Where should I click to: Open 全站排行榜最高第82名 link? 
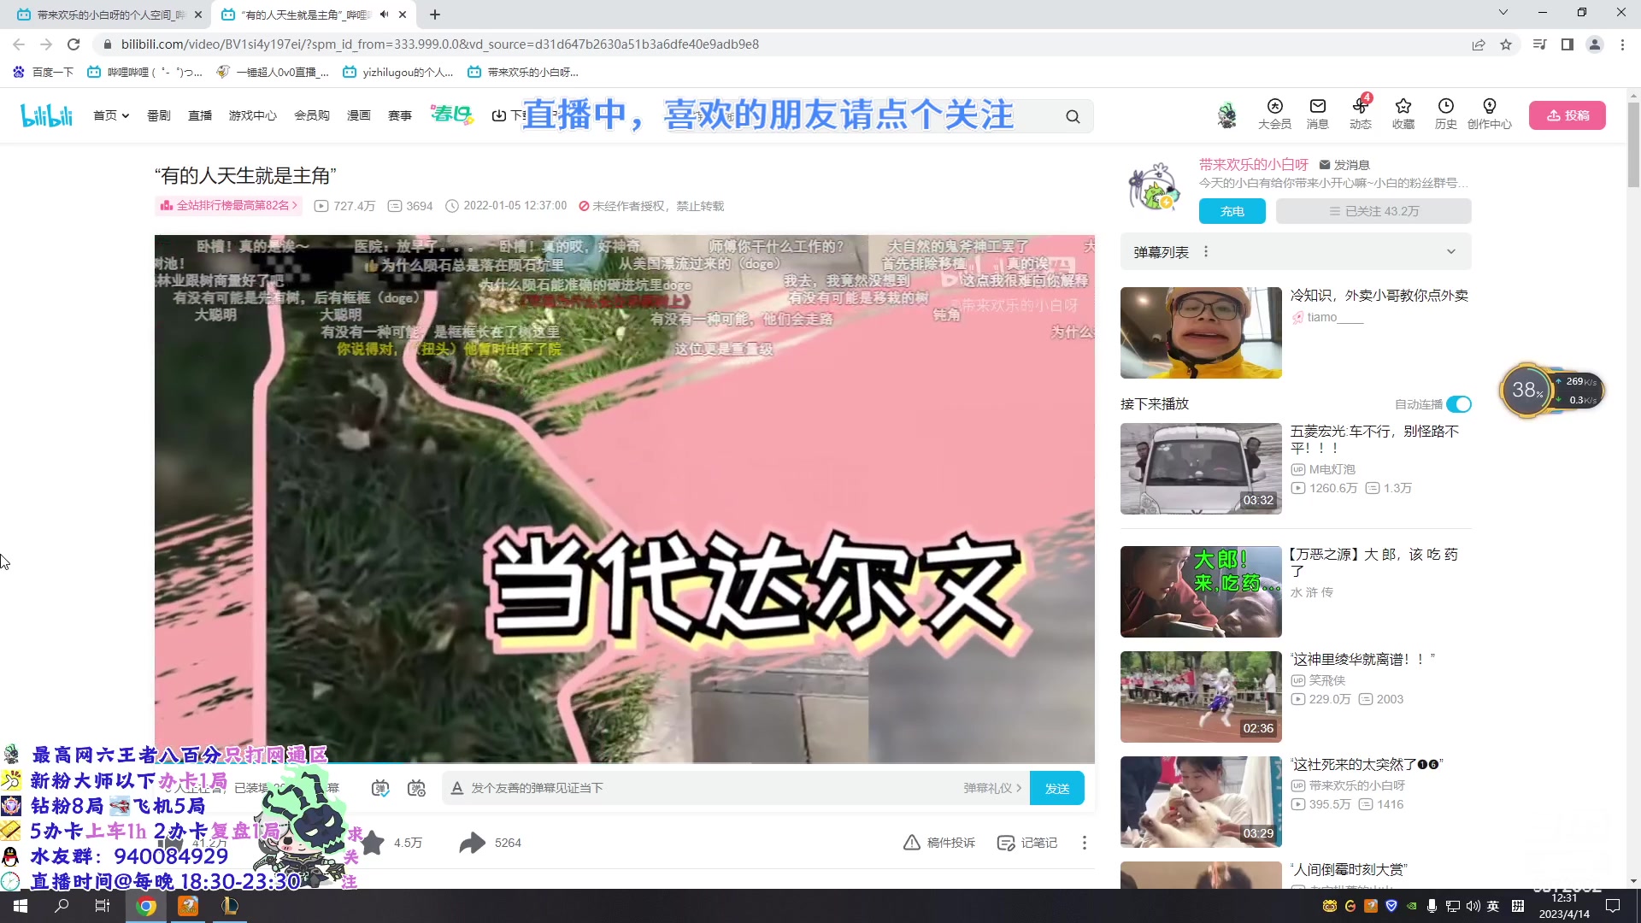tap(229, 206)
